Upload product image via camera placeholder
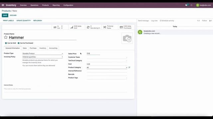This screenshot has width=213, height=119. [127, 38]
